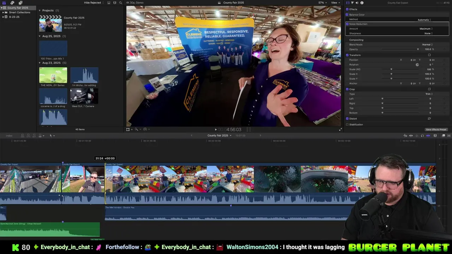Click the insert clip edit icon

(28, 135)
